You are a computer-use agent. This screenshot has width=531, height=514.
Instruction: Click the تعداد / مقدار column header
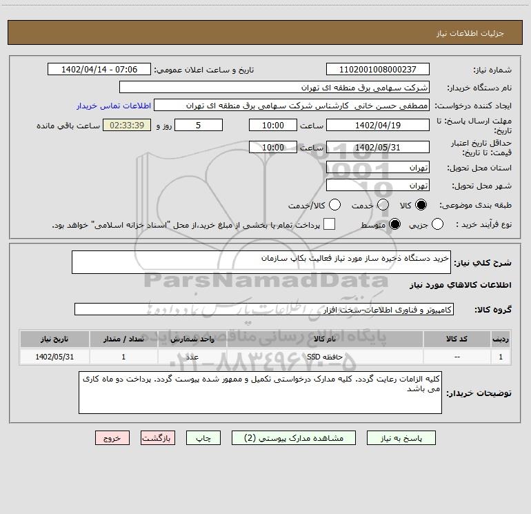click(123, 339)
